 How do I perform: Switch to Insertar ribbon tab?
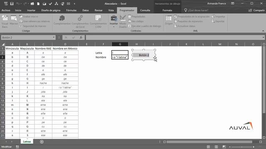(31, 10)
